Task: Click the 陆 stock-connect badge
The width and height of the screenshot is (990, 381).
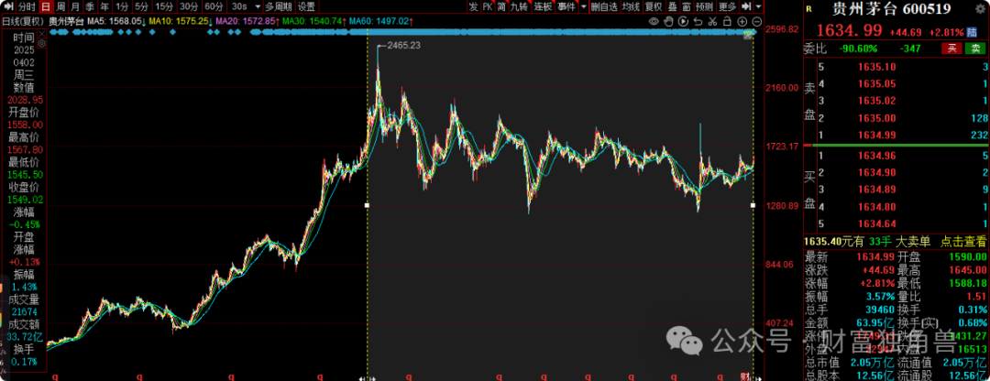Action: click(x=971, y=31)
